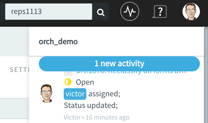
Task: Open the help question mark icon
Action: coord(160,12)
